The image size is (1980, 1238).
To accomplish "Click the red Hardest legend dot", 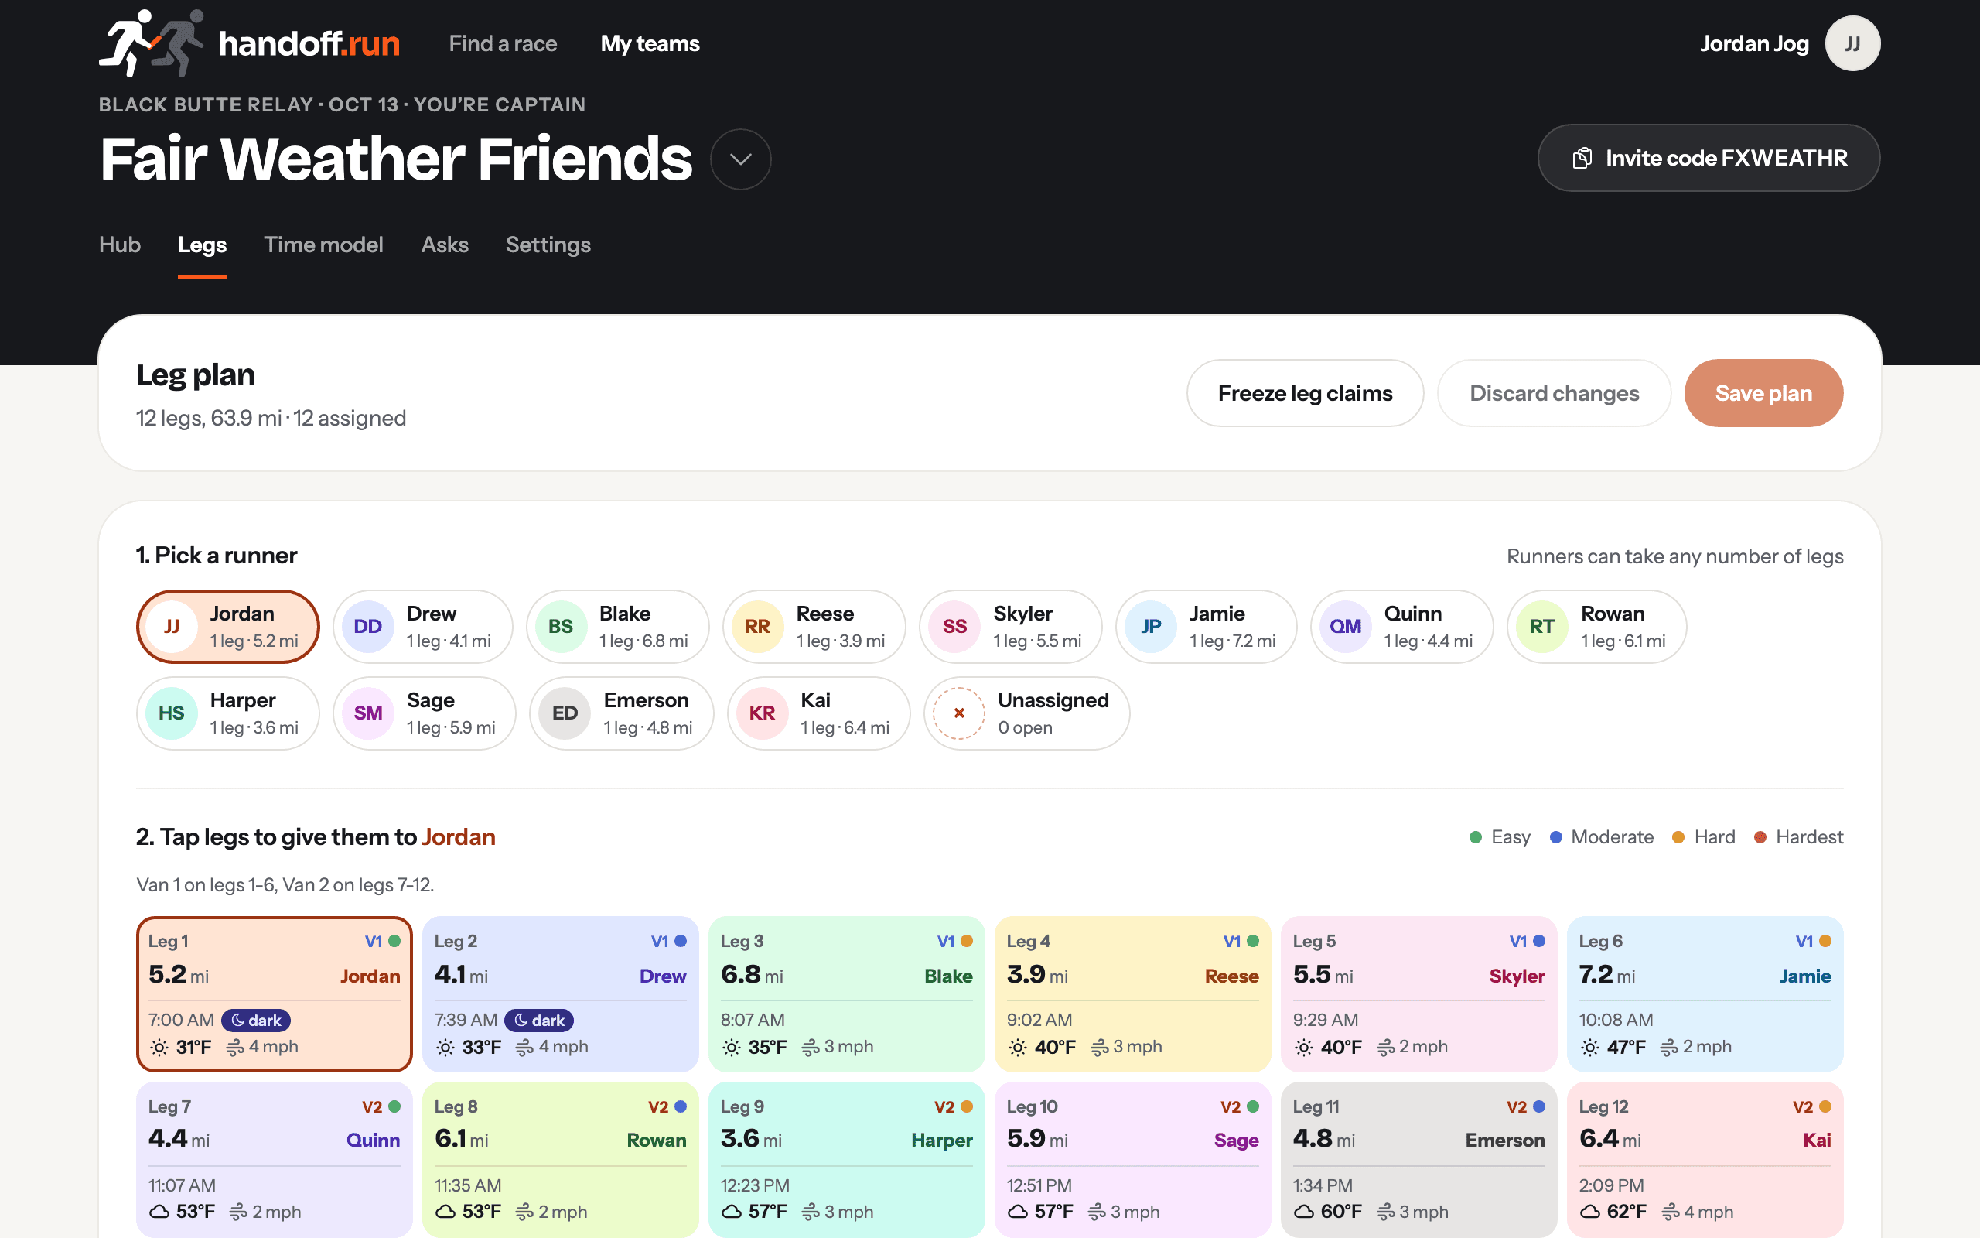I will click(1760, 836).
